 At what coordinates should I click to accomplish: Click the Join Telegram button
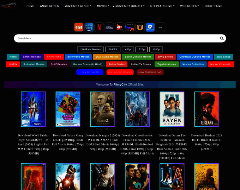(90, 72)
